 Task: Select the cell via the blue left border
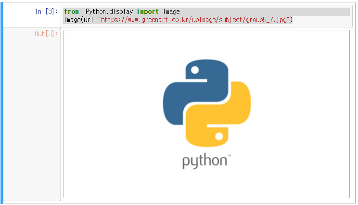pyautogui.click(x=1, y=102)
